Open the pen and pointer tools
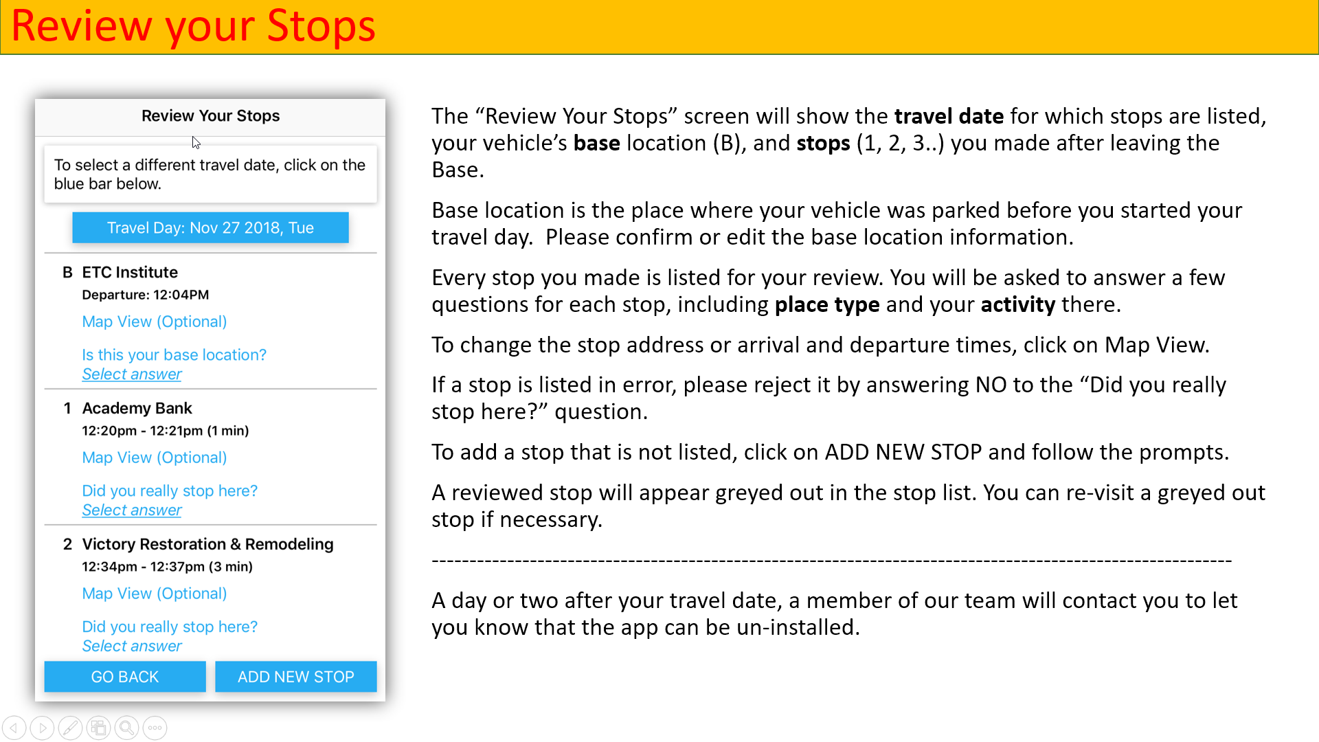 [x=70, y=728]
